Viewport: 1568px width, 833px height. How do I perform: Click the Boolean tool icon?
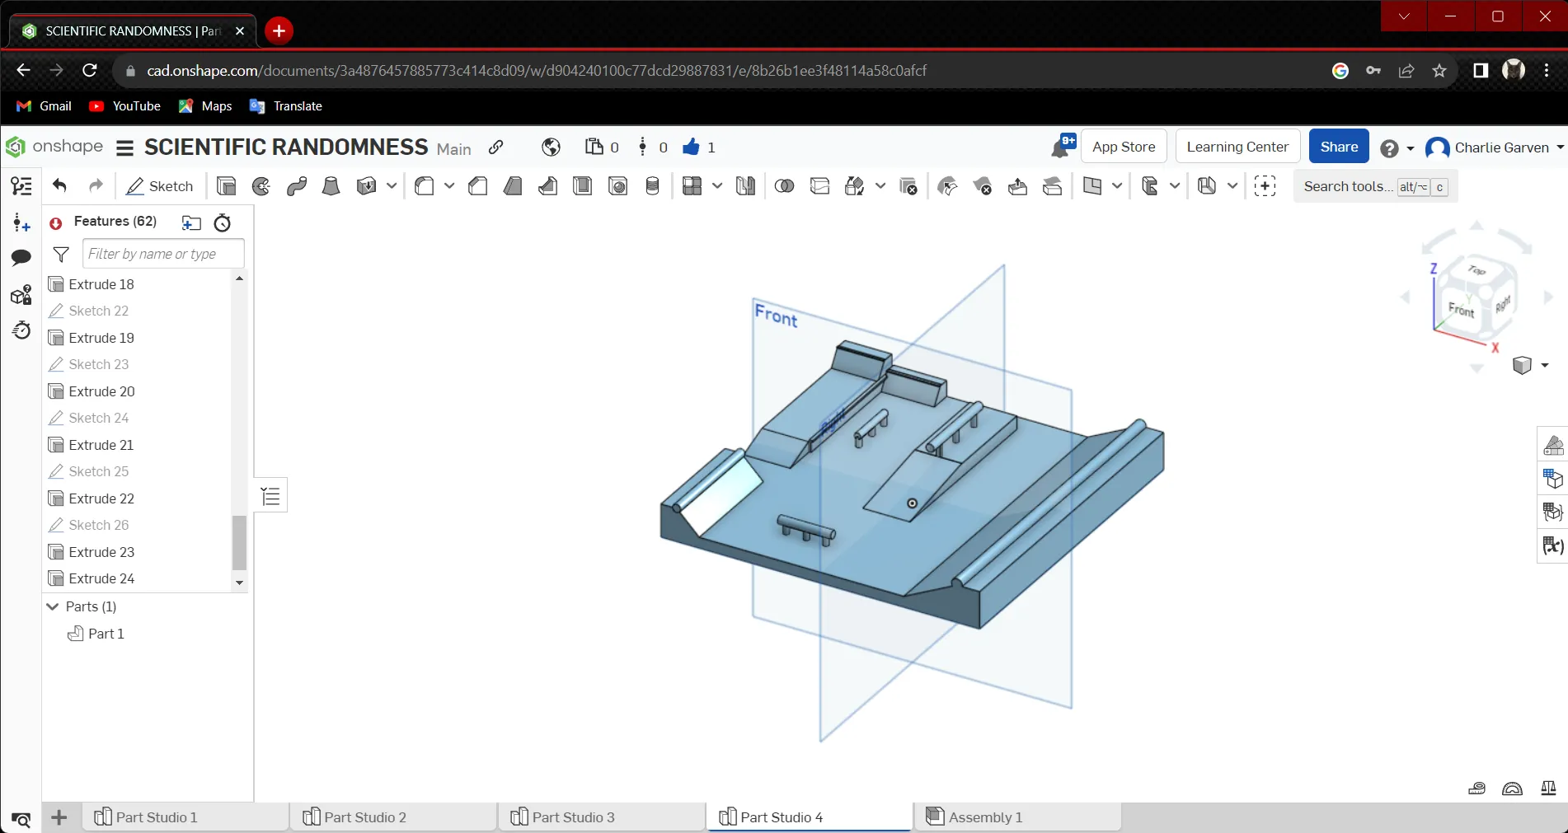point(784,186)
